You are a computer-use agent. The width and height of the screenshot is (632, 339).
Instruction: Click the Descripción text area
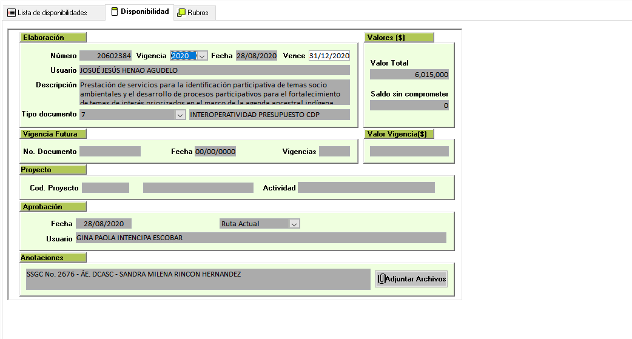click(x=215, y=92)
